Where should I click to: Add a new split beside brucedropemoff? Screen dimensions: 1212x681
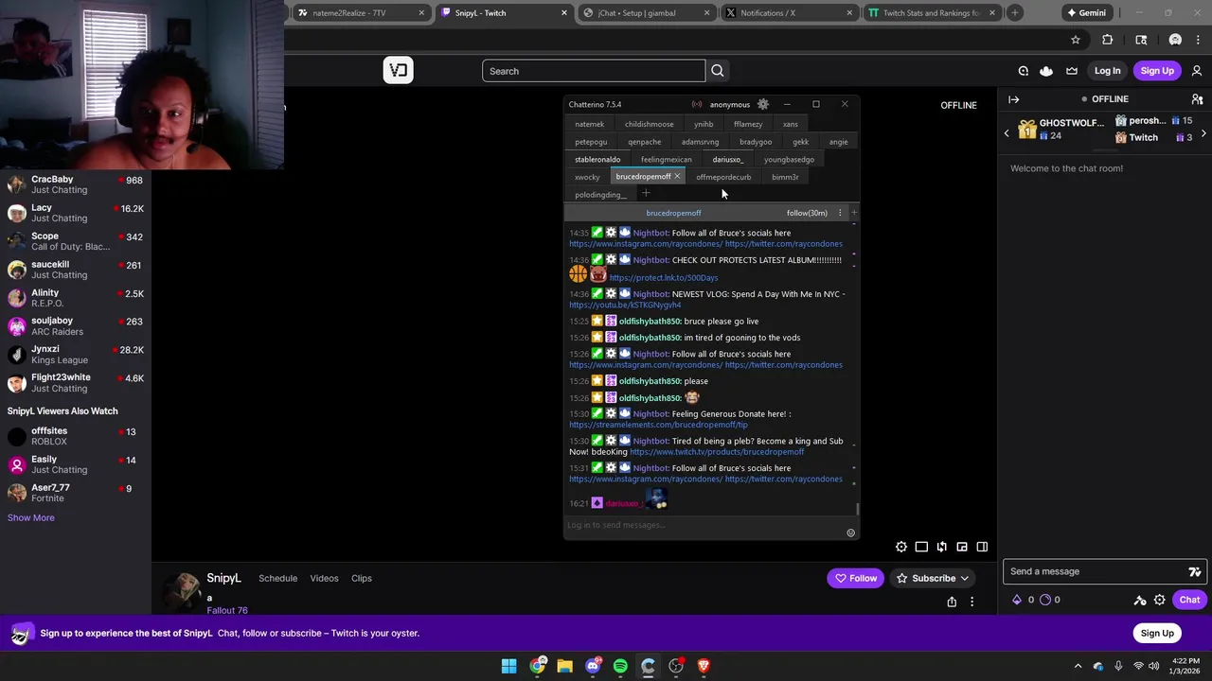click(x=854, y=213)
